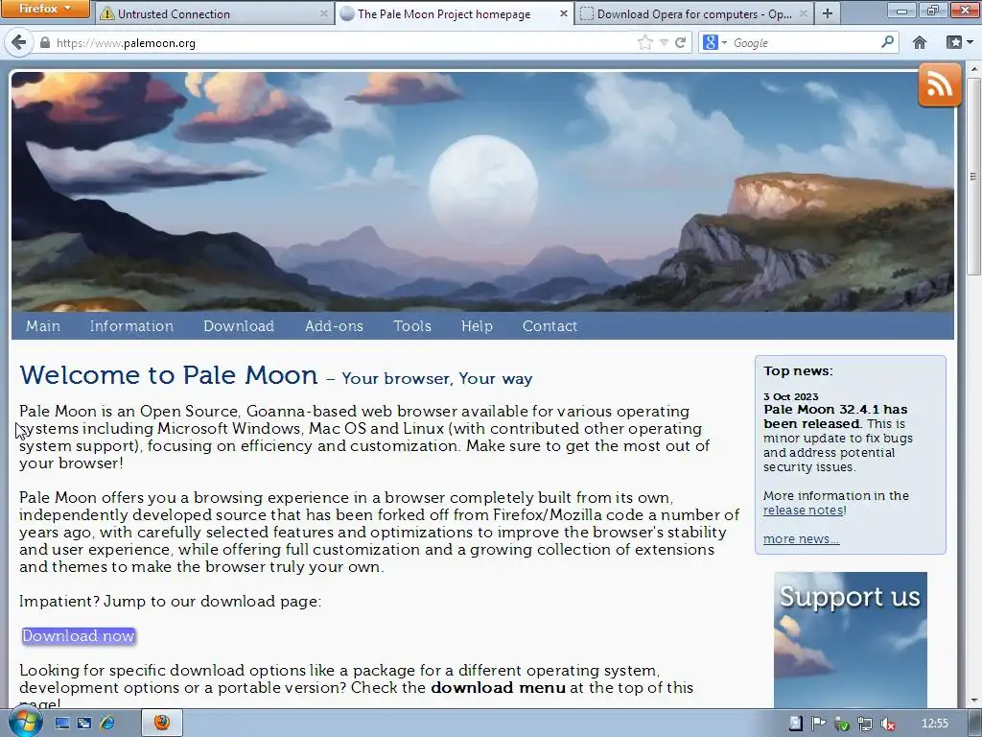Click the search magnifier icon
The image size is (982, 737).
(887, 42)
